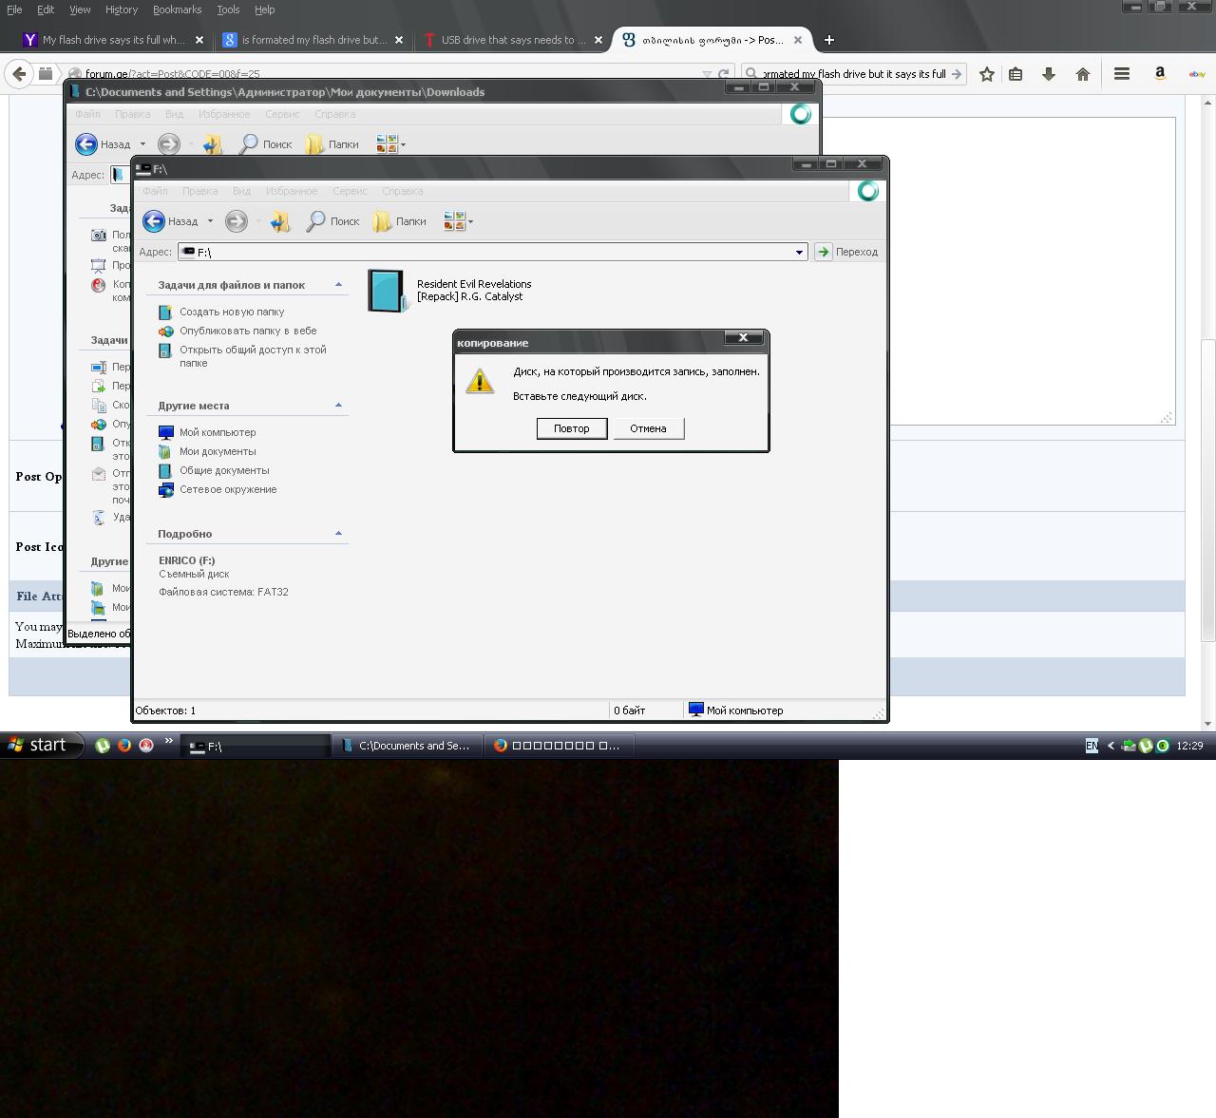Image resolution: width=1216 pixels, height=1118 pixels.
Task: Open Мои документы from Другие места
Action: [x=218, y=451]
